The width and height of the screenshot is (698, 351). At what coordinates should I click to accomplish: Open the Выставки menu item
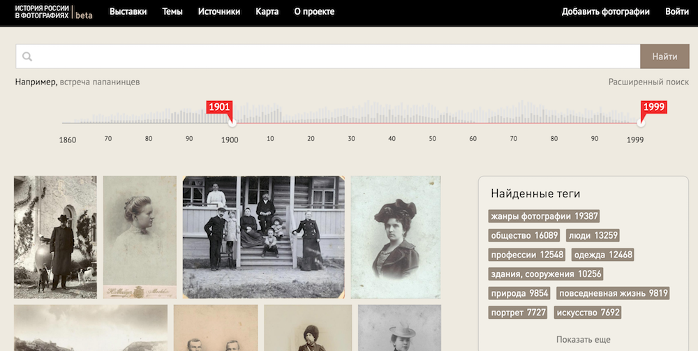click(x=128, y=12)
